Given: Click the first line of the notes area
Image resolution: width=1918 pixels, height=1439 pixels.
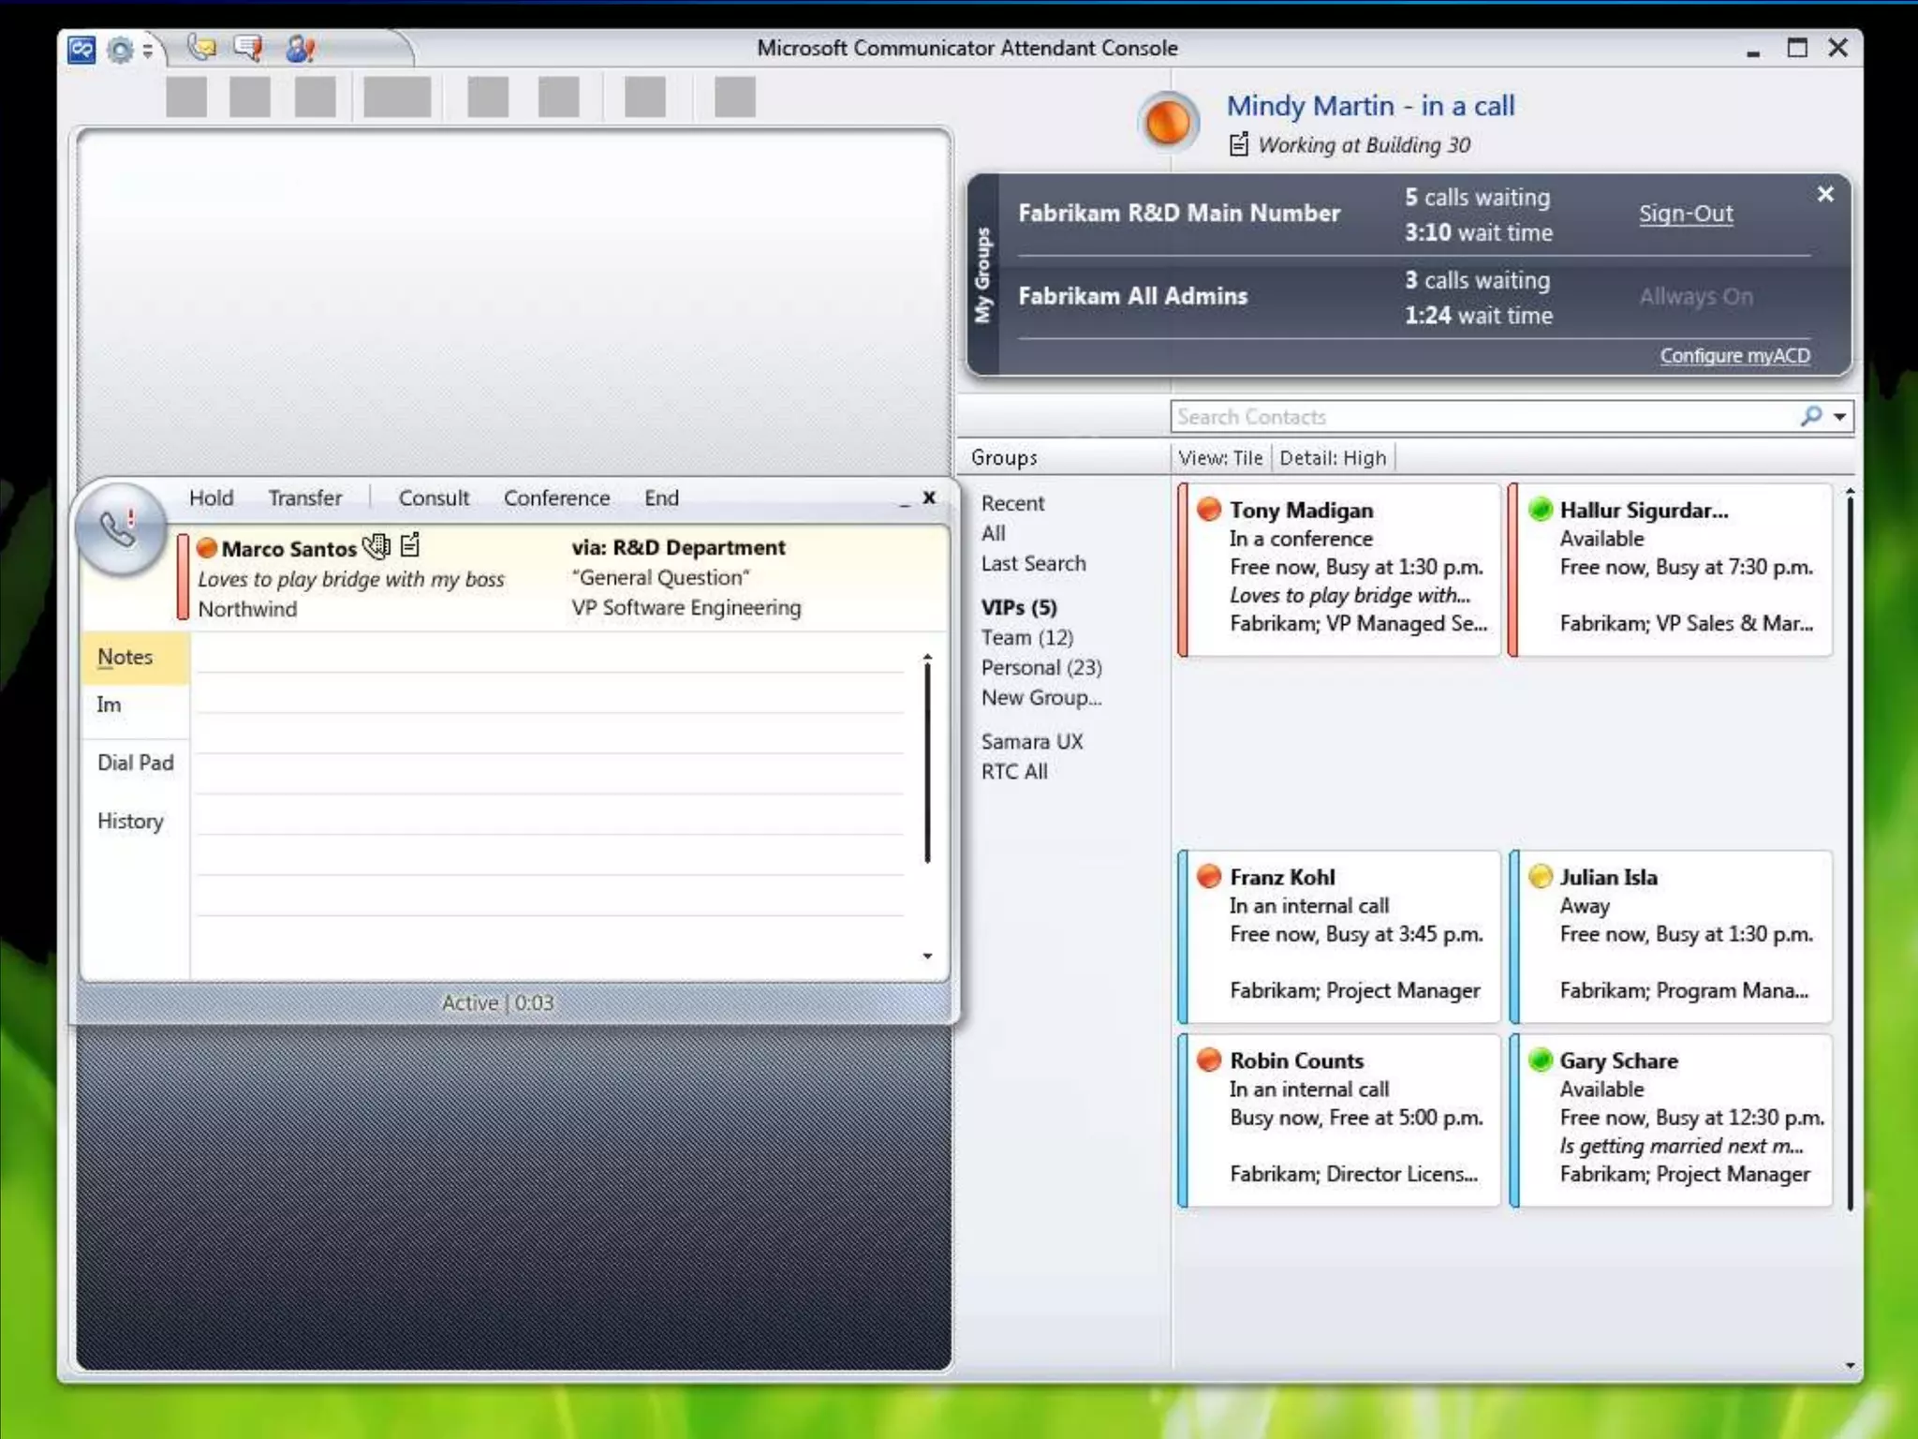Looking at the screenshot, I should 550,654.
